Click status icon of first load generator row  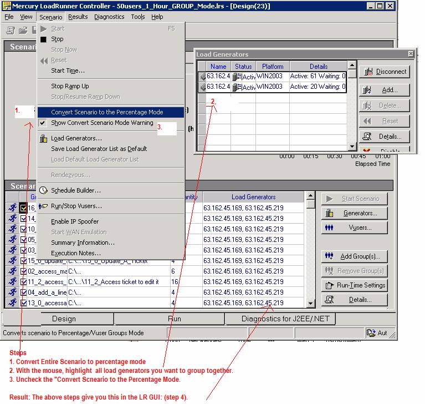pos(237,77)
